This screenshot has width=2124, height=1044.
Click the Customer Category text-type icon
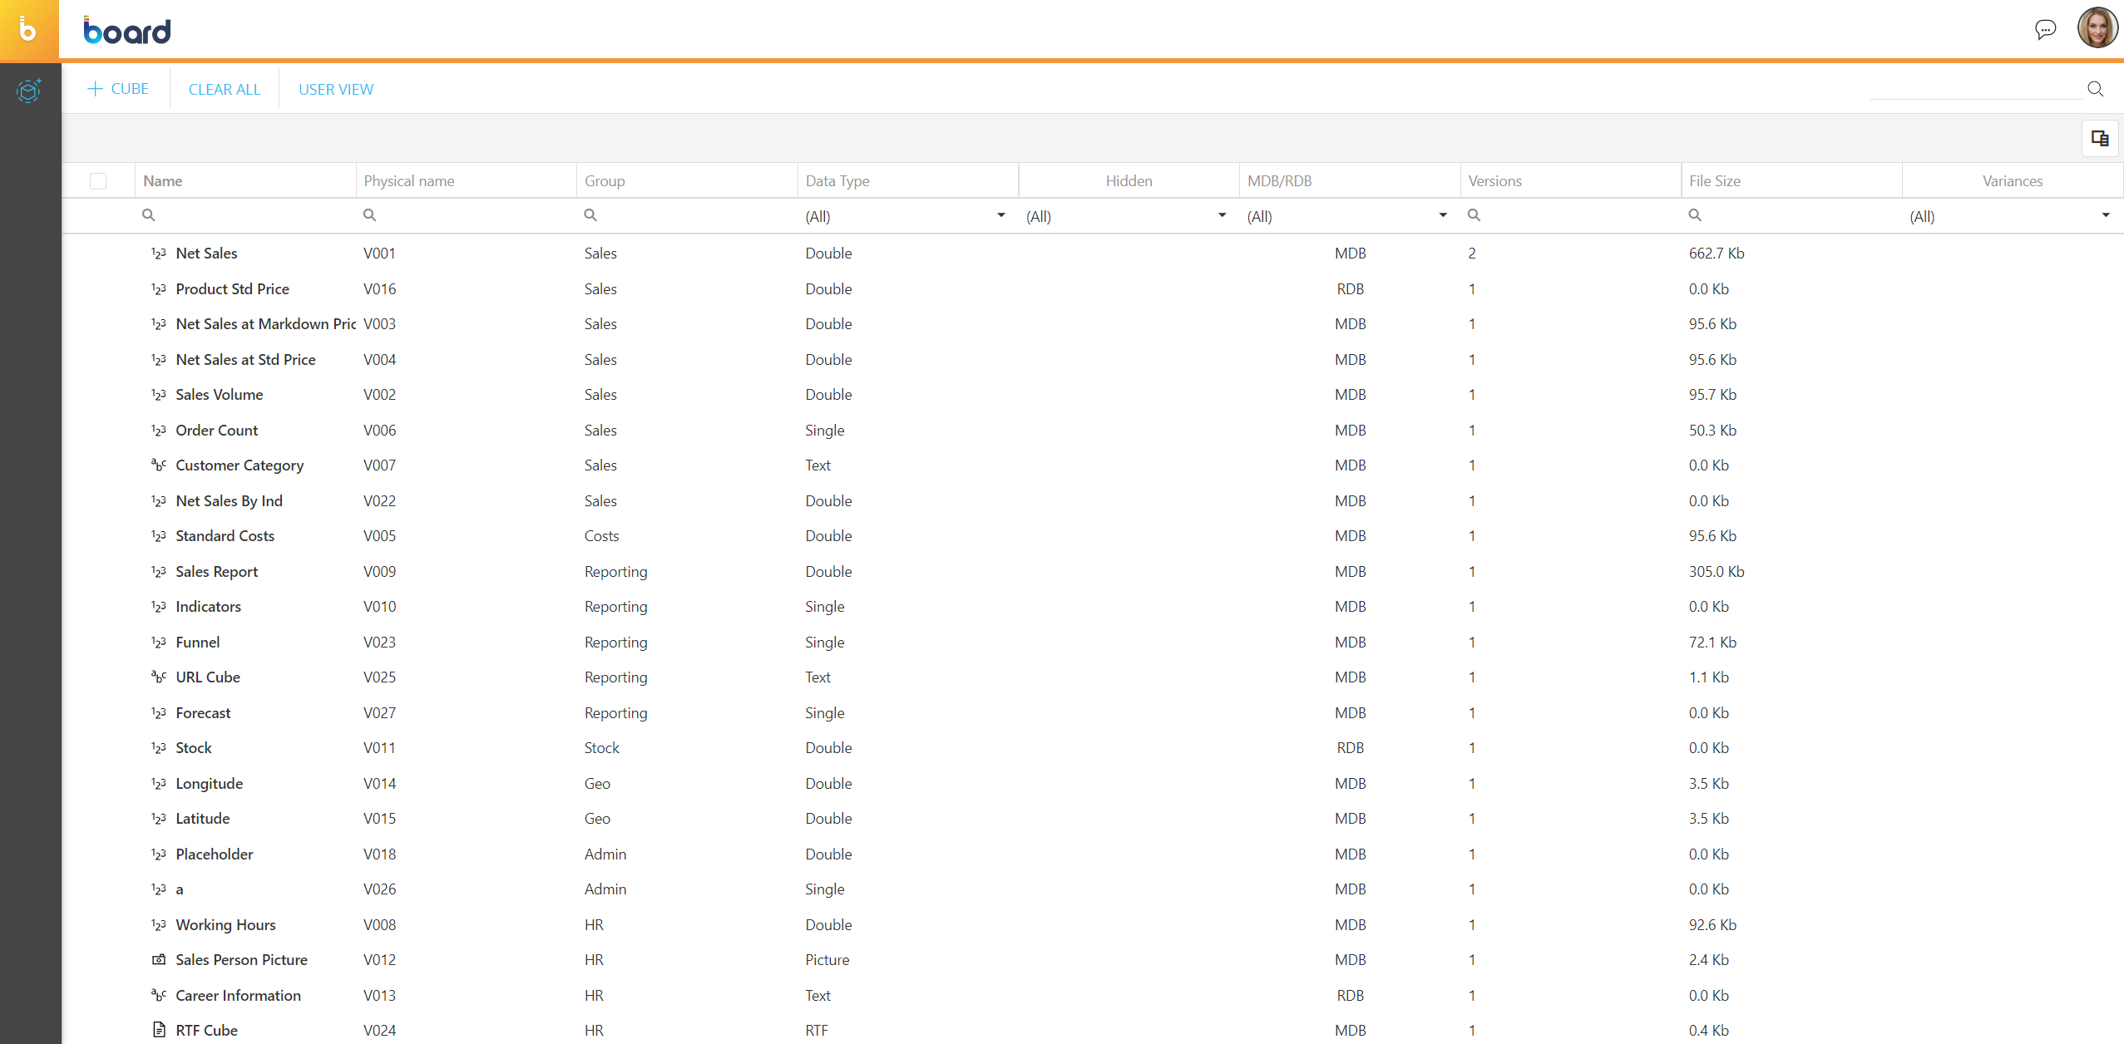click(x=159, y=465)
